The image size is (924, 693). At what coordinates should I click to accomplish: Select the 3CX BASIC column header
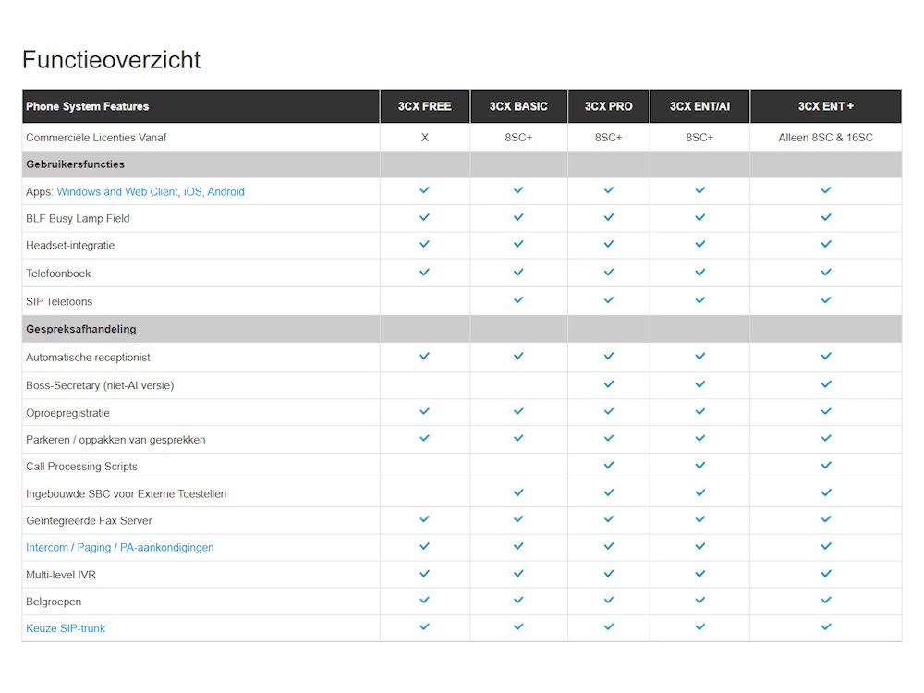tap(518, 106)
